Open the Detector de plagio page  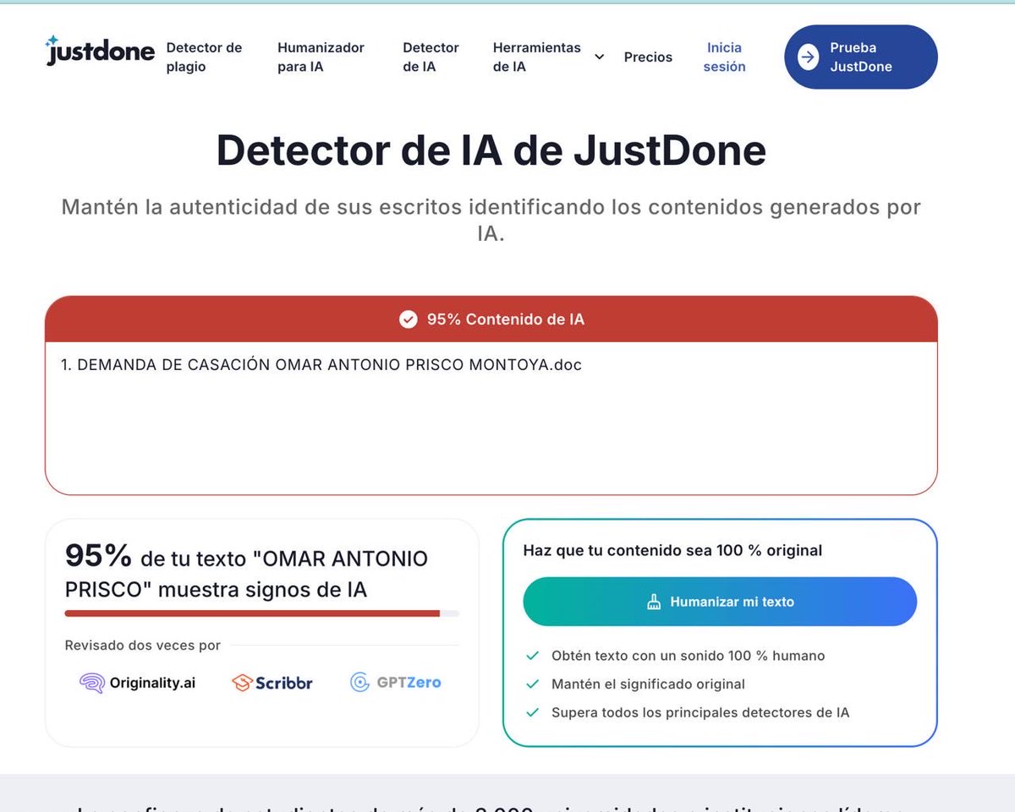[204, 56]
